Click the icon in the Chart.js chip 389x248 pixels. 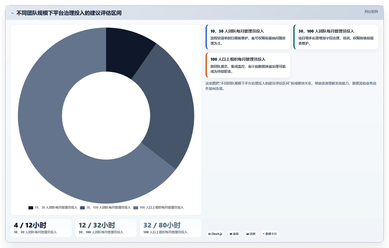point(209,234)
